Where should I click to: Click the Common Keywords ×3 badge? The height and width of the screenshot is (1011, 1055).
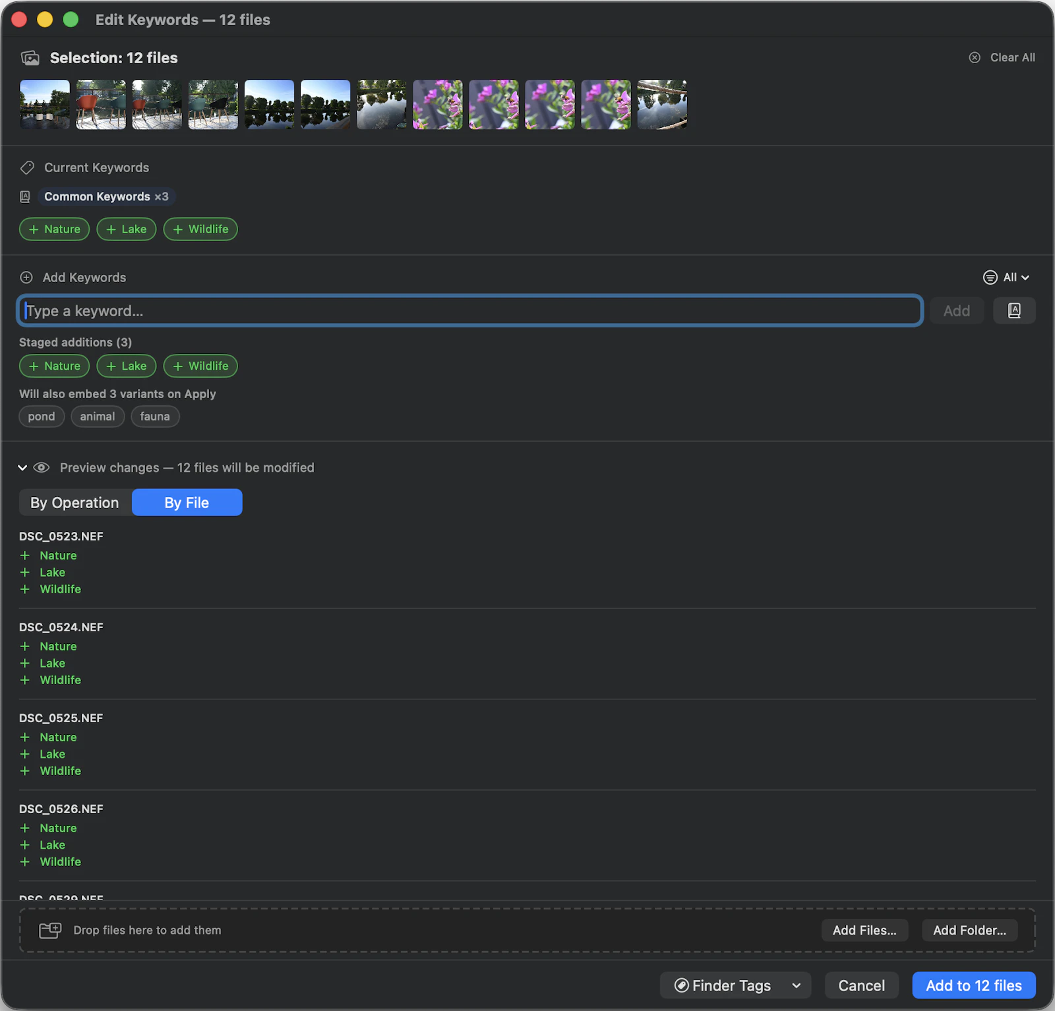[106, 196]
